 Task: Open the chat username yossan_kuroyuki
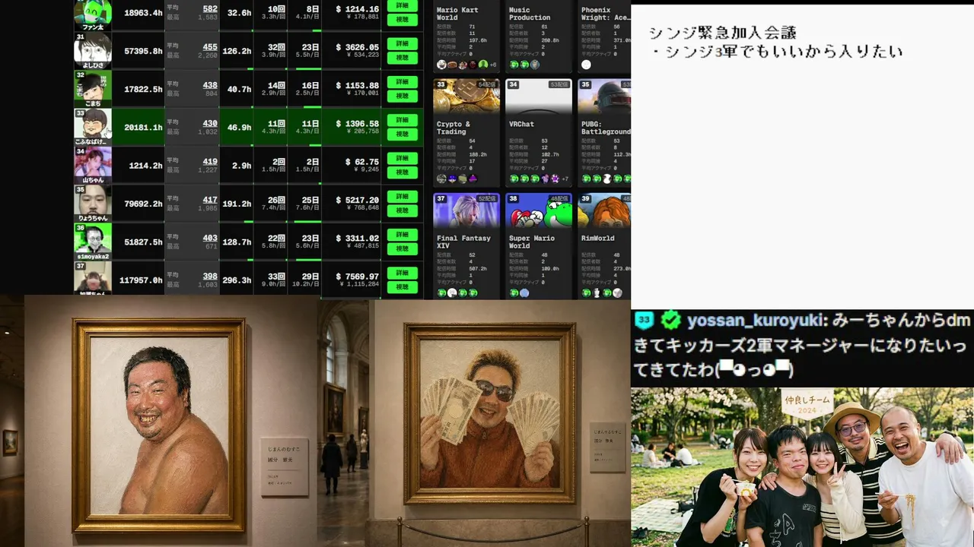click(756, 321)
